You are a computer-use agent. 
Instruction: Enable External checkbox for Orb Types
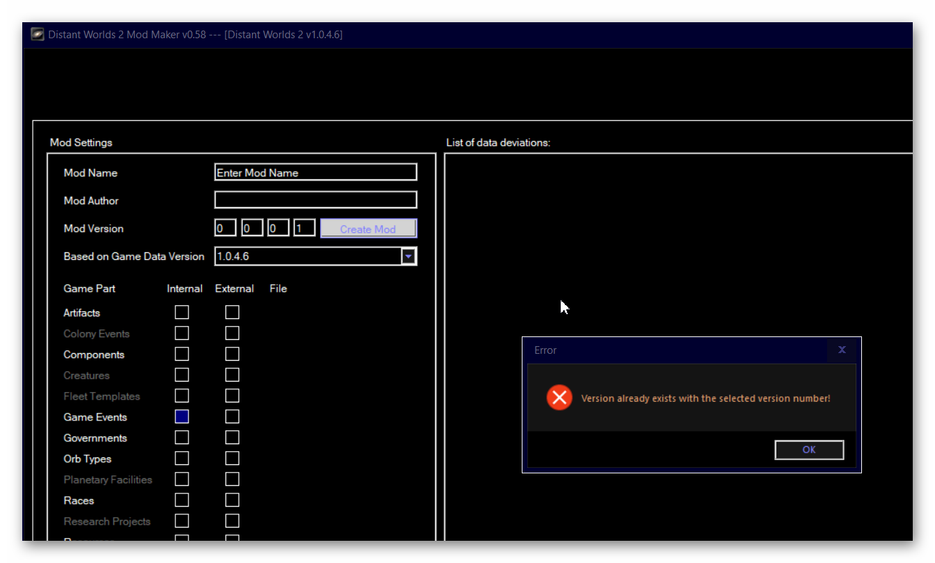[232, 458]
